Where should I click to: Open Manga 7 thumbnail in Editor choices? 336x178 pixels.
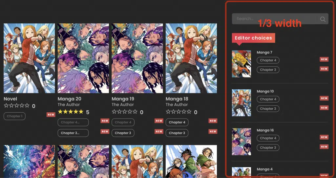point(241,64)
